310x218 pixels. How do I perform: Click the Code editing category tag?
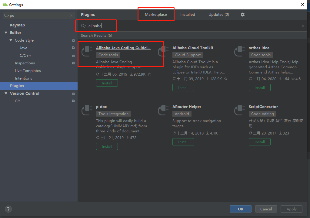262,114
